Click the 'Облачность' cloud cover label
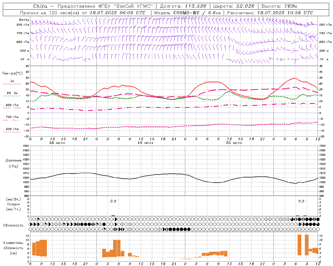 click(x=13, y=225)
